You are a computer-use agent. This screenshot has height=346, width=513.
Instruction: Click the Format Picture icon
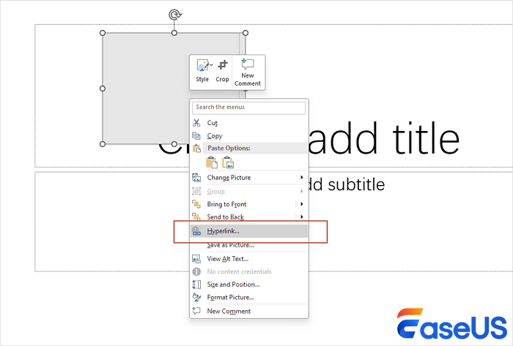[x=196, y=297]
